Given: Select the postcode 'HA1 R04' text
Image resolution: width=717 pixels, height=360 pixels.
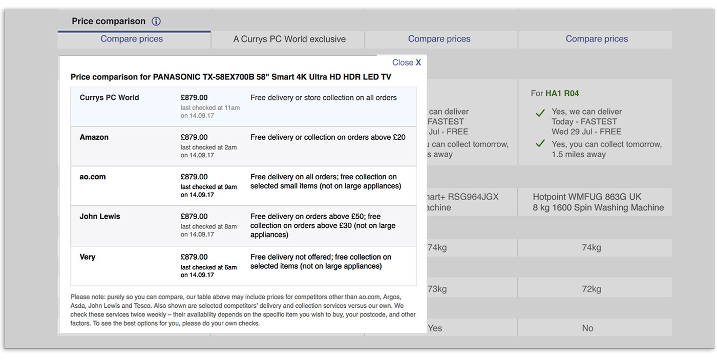Looking at the screenshot, I should pyautogui.click(x=562, y=93).
